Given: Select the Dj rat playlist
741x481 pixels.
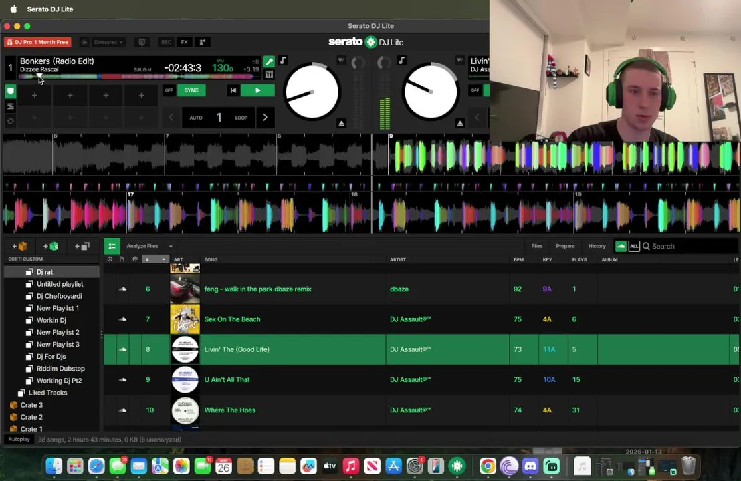Looking at the screenshot, I should [x=51, y=272].
